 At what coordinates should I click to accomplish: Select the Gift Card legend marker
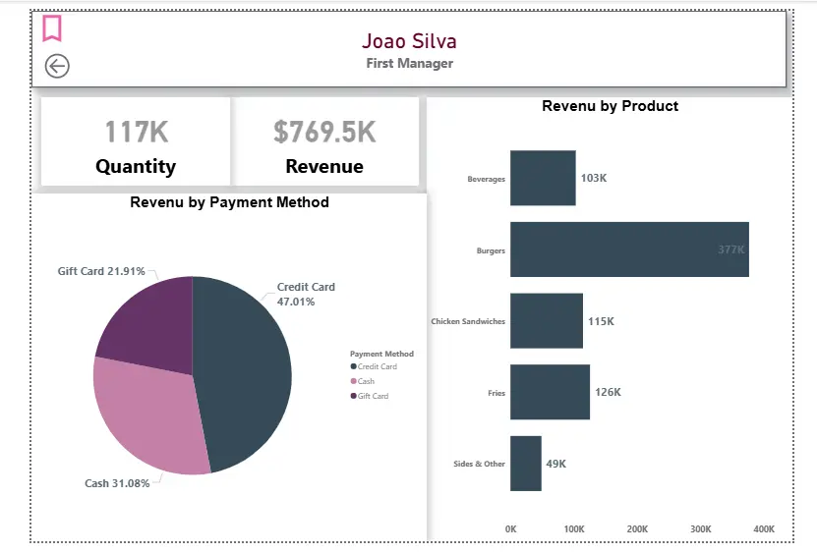tap(353, 396)
